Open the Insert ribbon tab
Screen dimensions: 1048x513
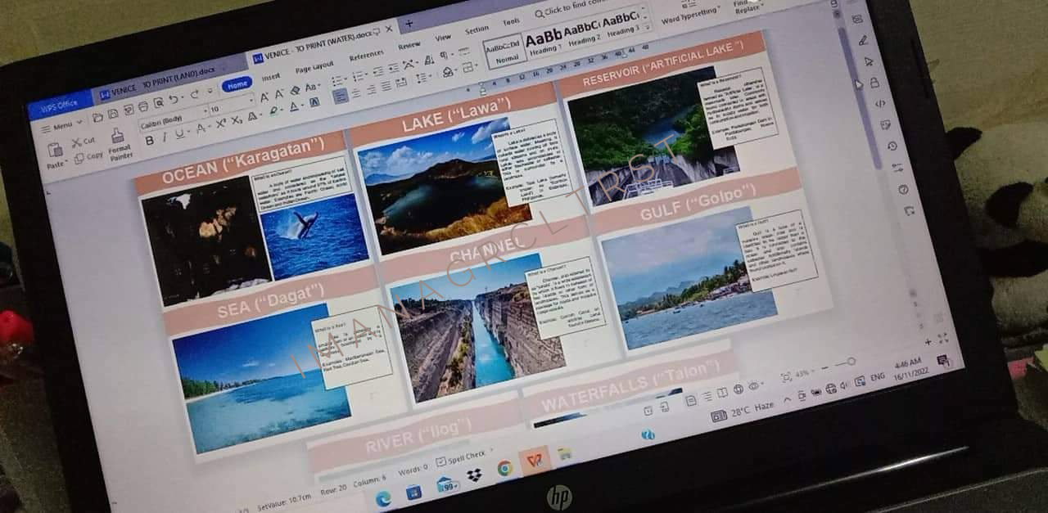click(271, 77)
